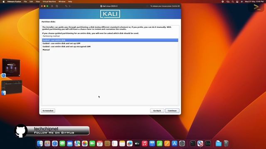Viewport: 266px width, 149px height.
Task: Click the Spotlight search icon in menu bar
Action: (x=233, y=2)
